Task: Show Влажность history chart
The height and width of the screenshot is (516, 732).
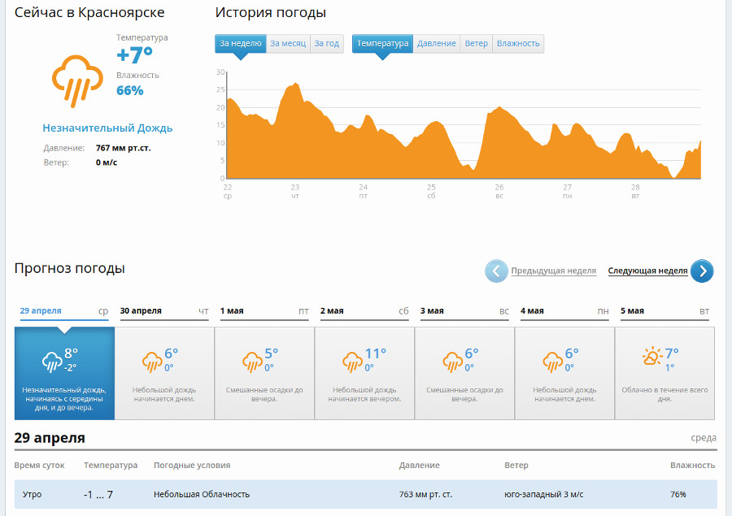Action: (x=518, y=44)
